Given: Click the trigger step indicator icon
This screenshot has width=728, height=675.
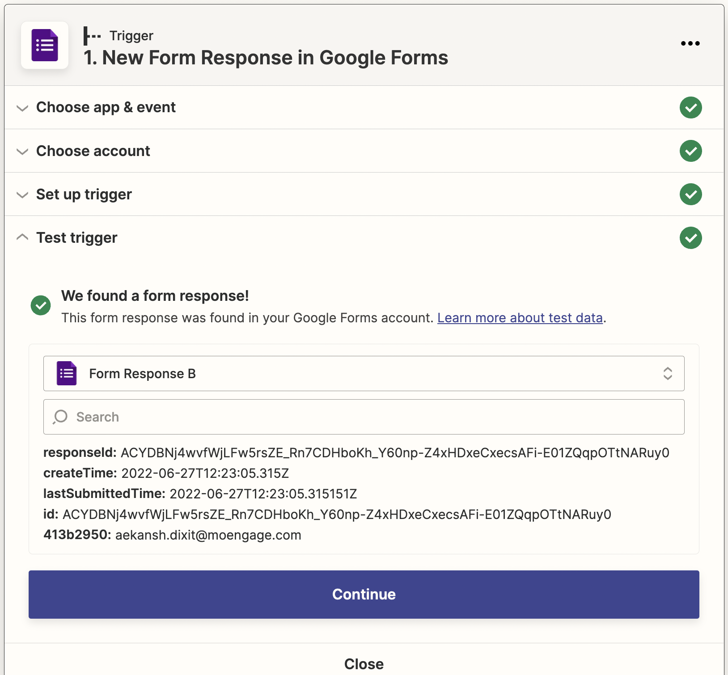Looking at the screenshot, I should tap(92, 35).
